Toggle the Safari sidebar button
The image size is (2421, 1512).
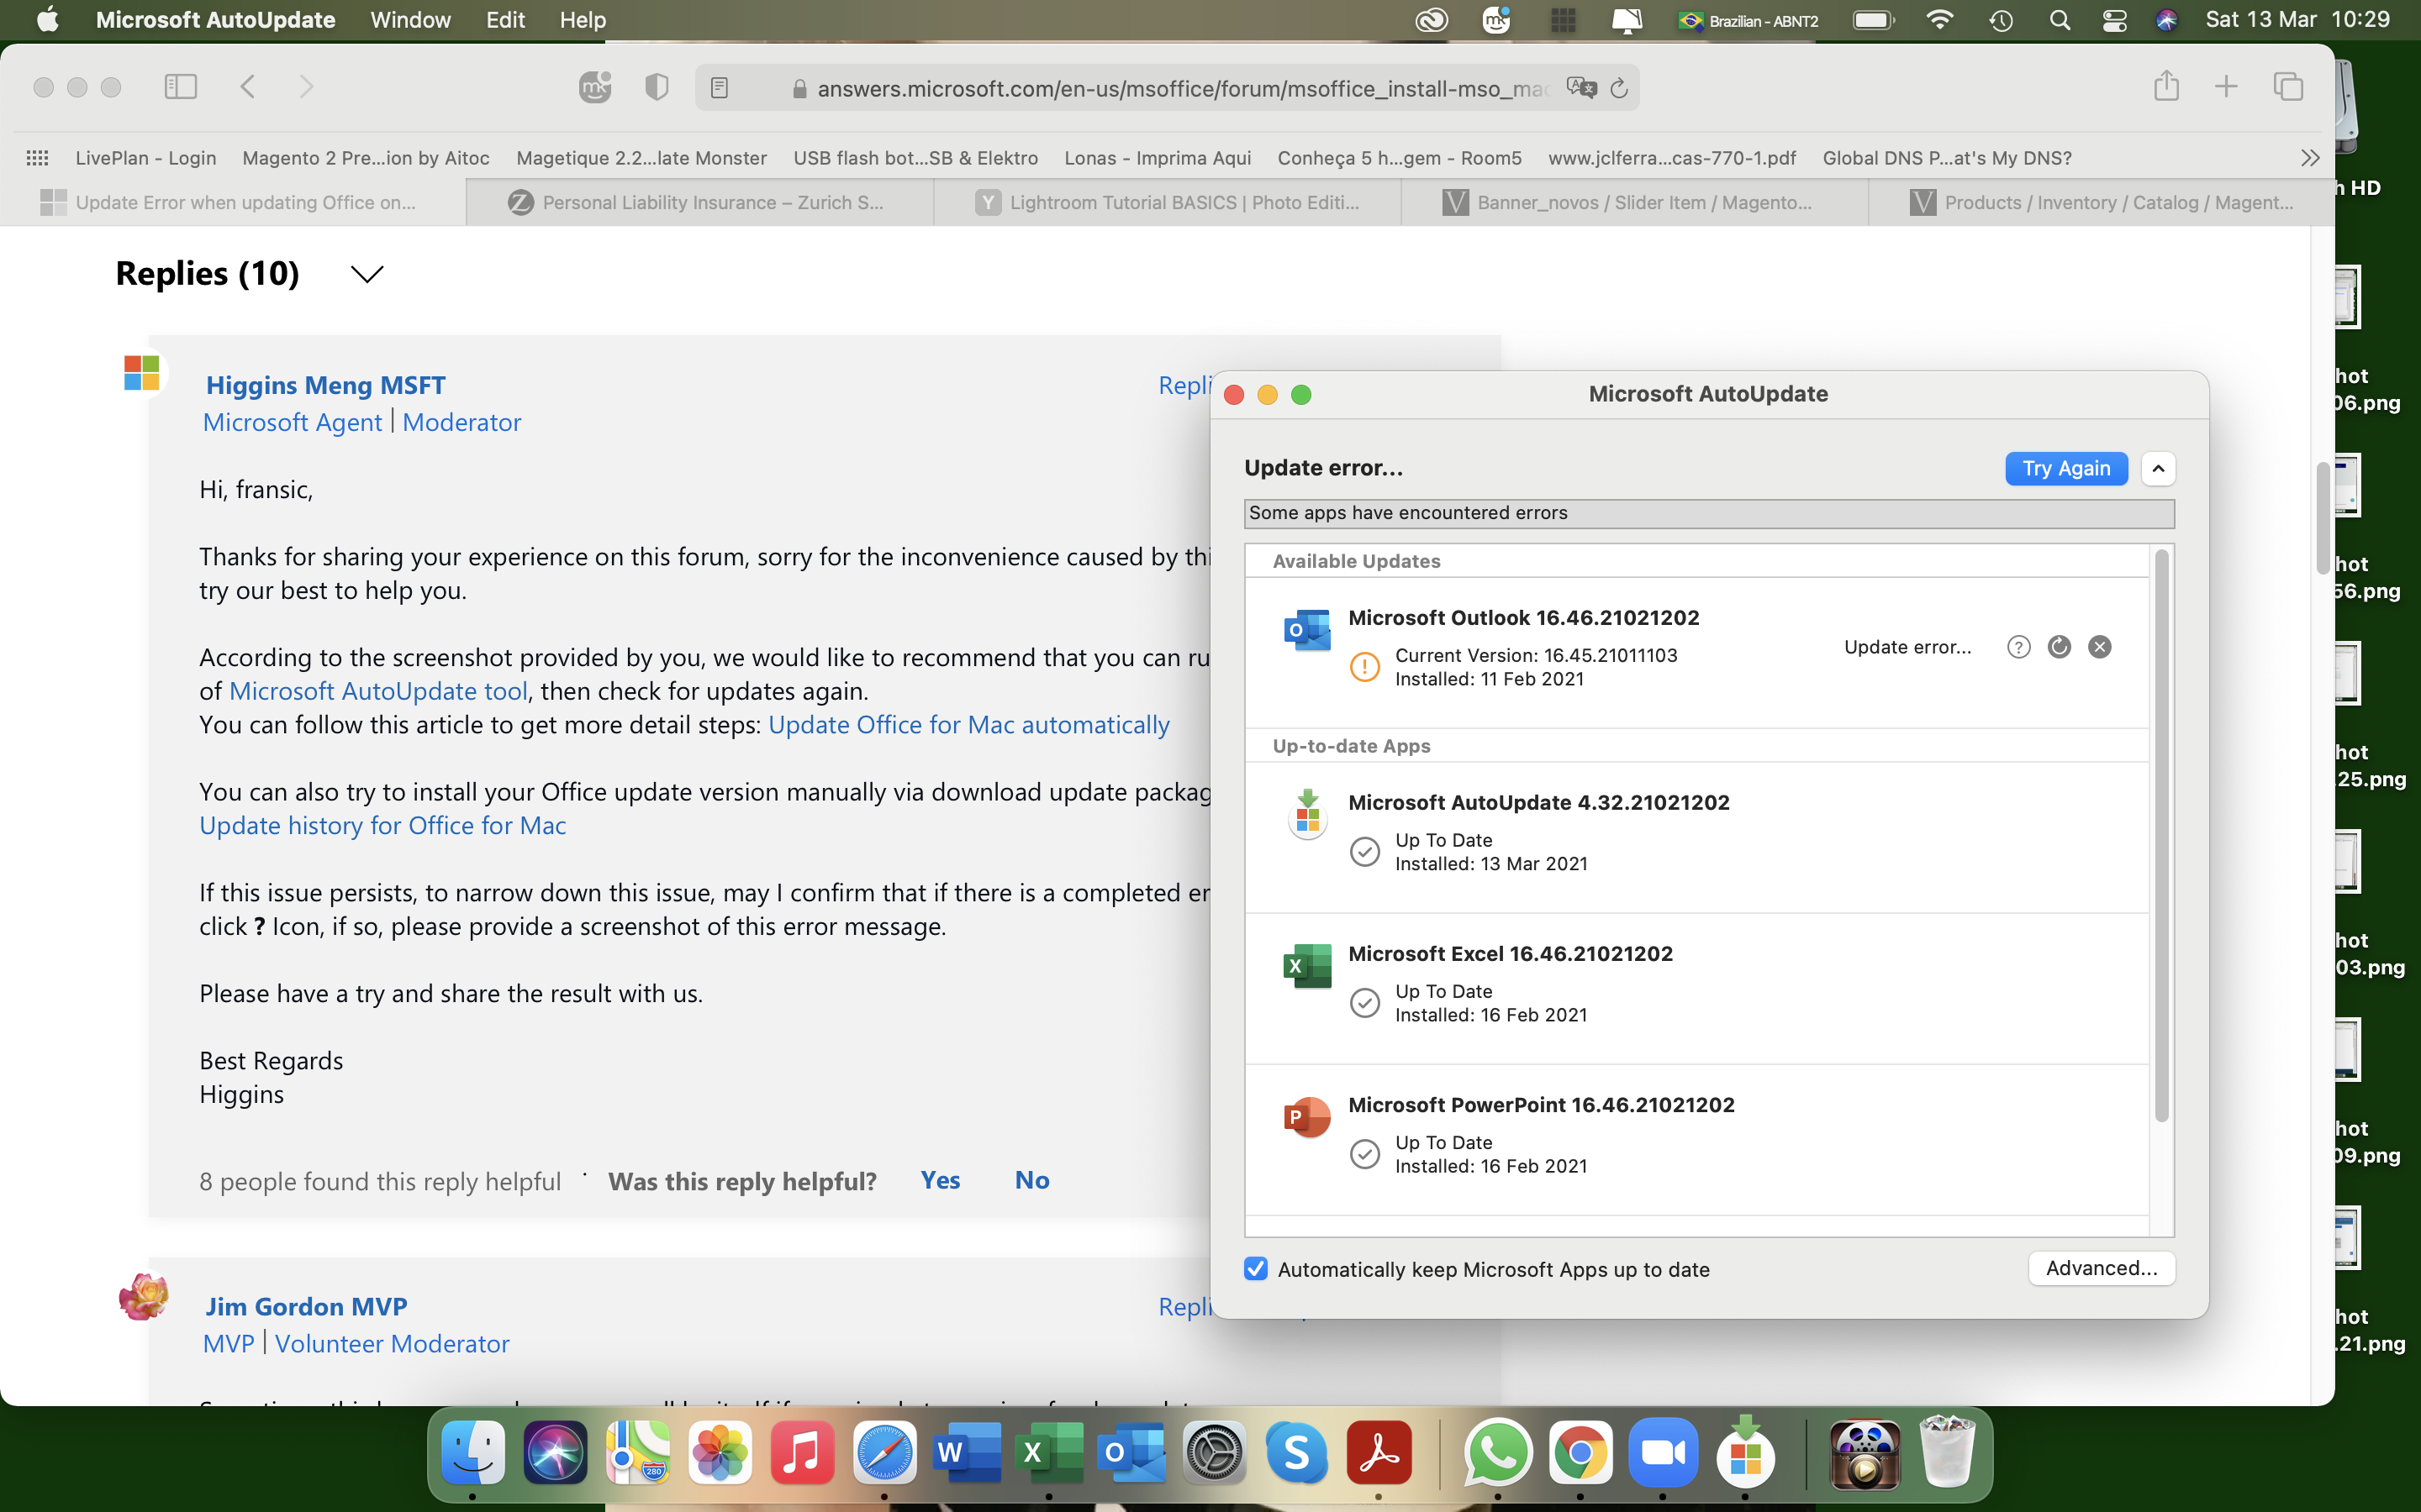(180, 87)
